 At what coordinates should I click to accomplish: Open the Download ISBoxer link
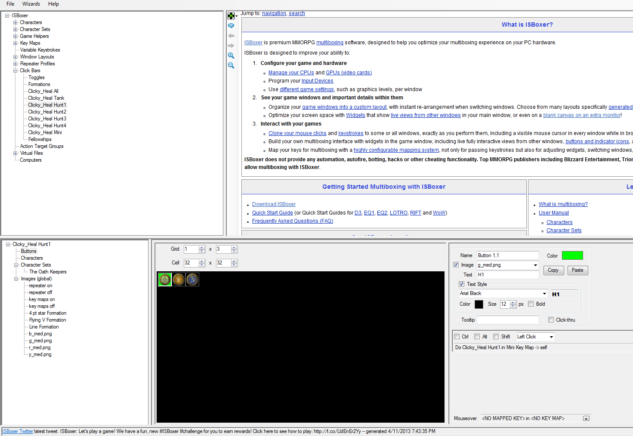click(274, 204)
